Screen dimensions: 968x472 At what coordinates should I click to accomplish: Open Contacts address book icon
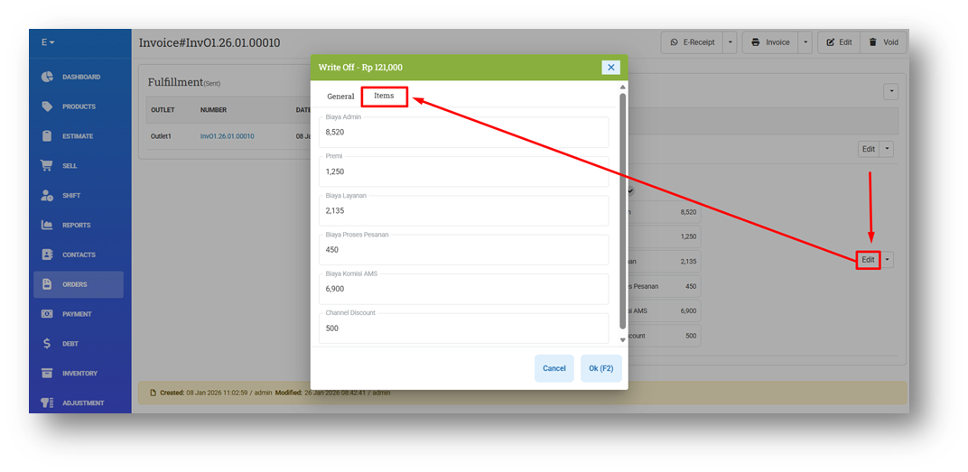[47, 255]
